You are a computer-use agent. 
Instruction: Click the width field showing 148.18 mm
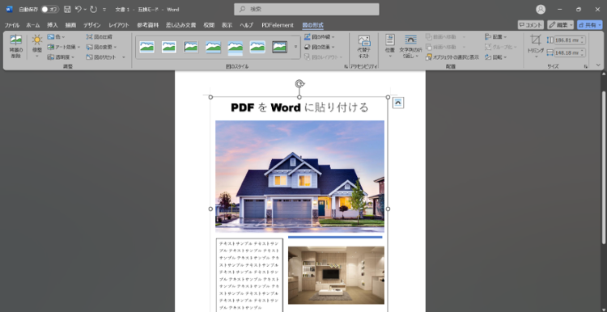567,53
